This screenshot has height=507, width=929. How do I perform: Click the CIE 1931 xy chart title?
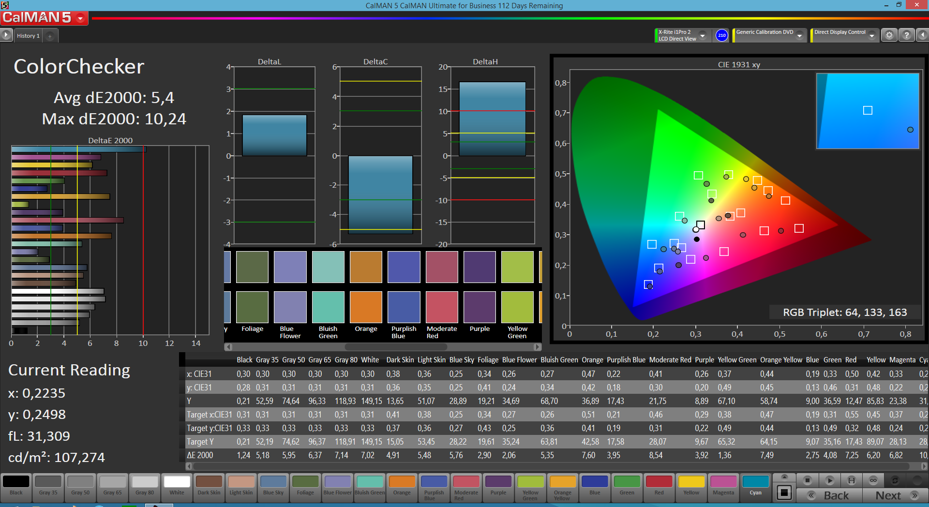[x=739, y=65]
